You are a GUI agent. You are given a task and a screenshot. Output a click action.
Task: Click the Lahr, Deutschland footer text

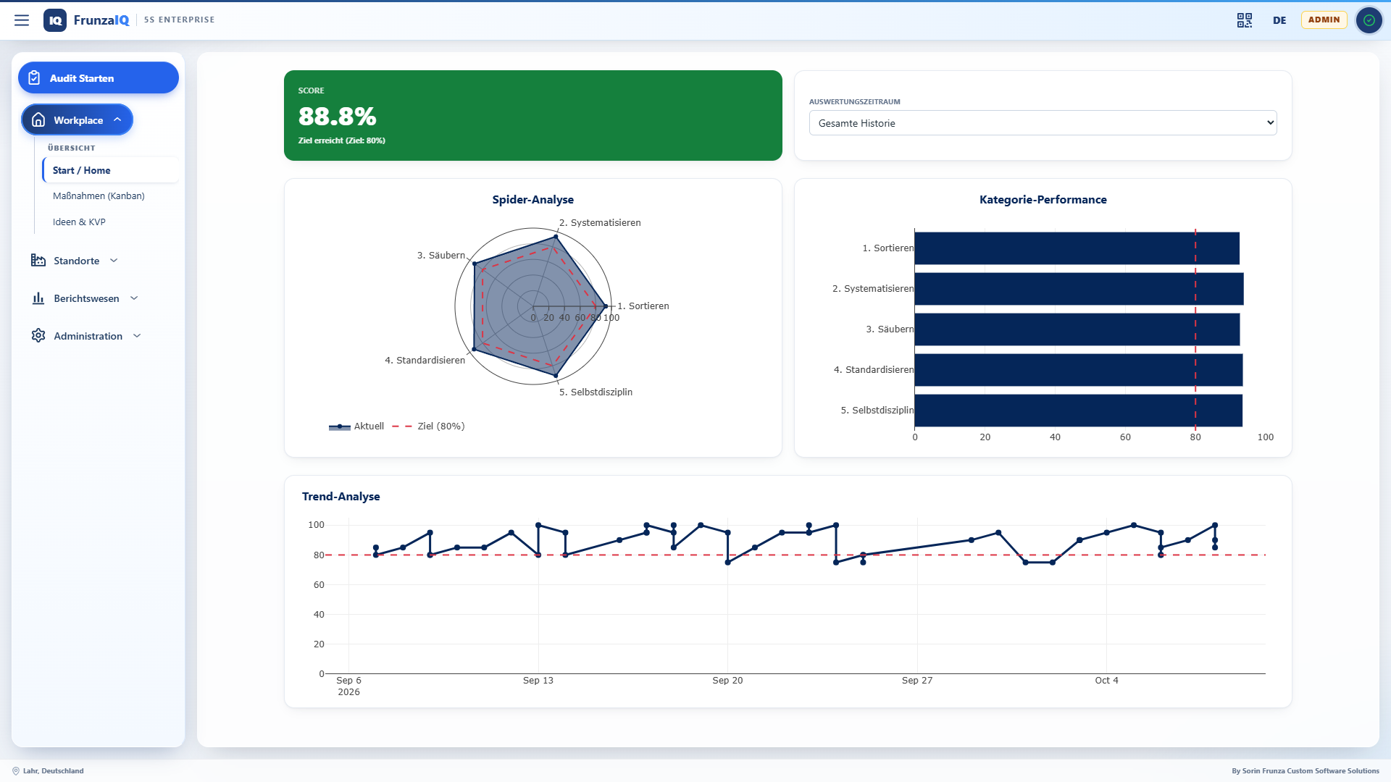click(x=53, y=771)
